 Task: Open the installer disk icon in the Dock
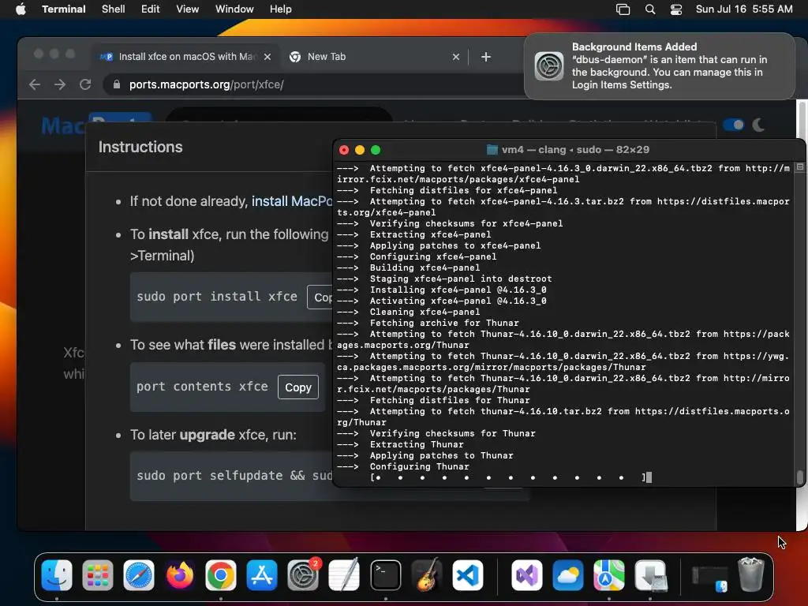650,575
